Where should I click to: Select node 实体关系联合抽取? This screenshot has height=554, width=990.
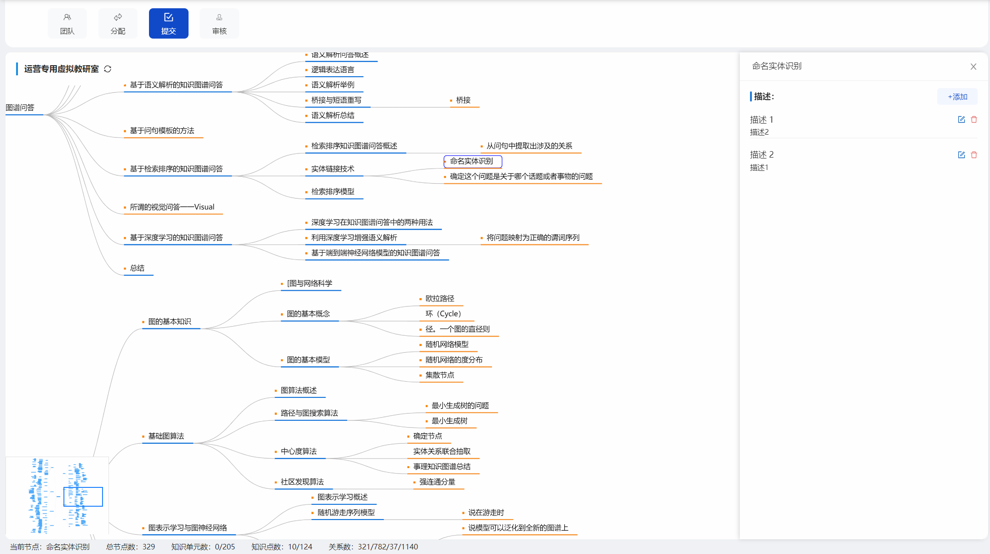pyautogui.click(x=442, y=452)
